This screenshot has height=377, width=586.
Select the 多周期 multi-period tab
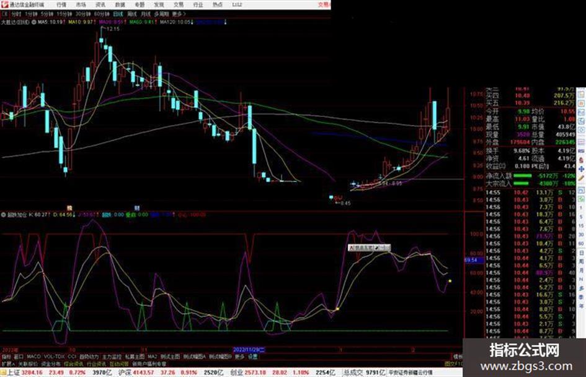[x=161, y=14]
